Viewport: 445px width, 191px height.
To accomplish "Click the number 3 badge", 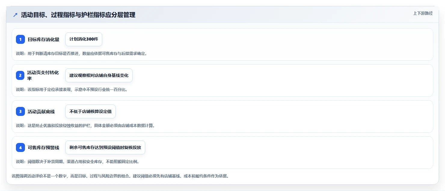I will [20, 111].
